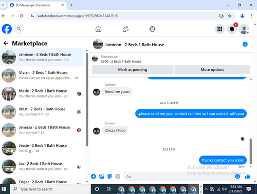Click the conversation list scrollbar
This screenshot has height=194, width=257.
point(87,100)
